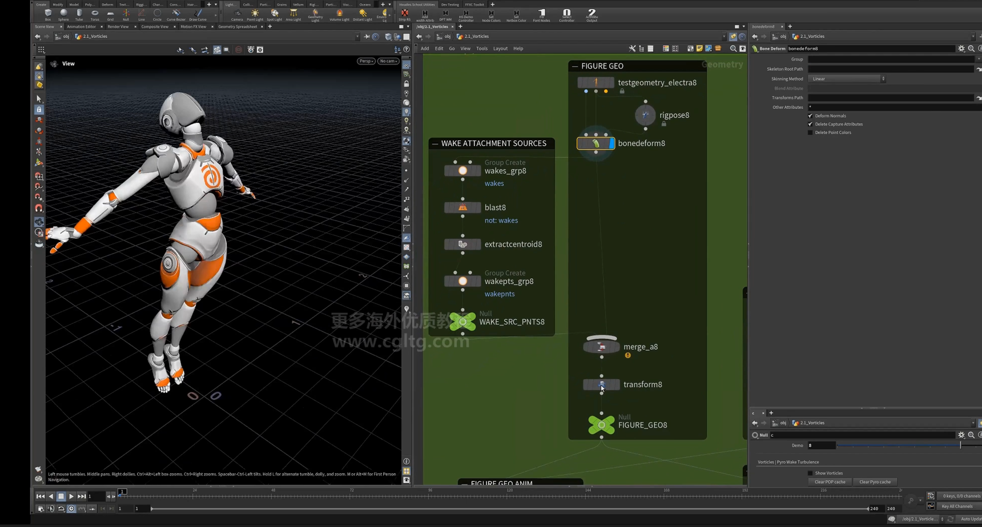
Task: Click the Clear Pyro cache button
Action: (x=875, y=482)
